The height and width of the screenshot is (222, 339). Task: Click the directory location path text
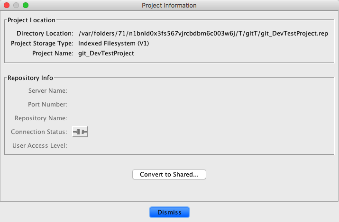tap(203, 34)
